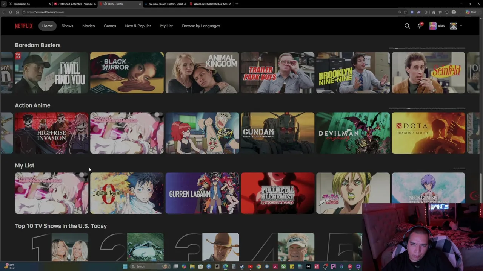Open the Action Anime row title

[32, 105]
